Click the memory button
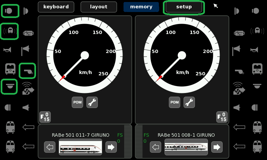Screen dimensions: 267x160 (x=141, y=7)
